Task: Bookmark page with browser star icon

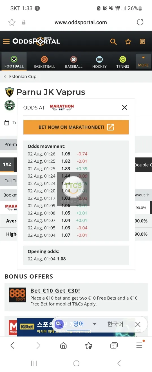Action: tap(12, 23)
